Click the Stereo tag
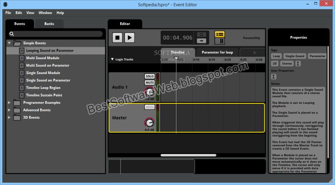 pyautogui.click(x=287, y=63)
